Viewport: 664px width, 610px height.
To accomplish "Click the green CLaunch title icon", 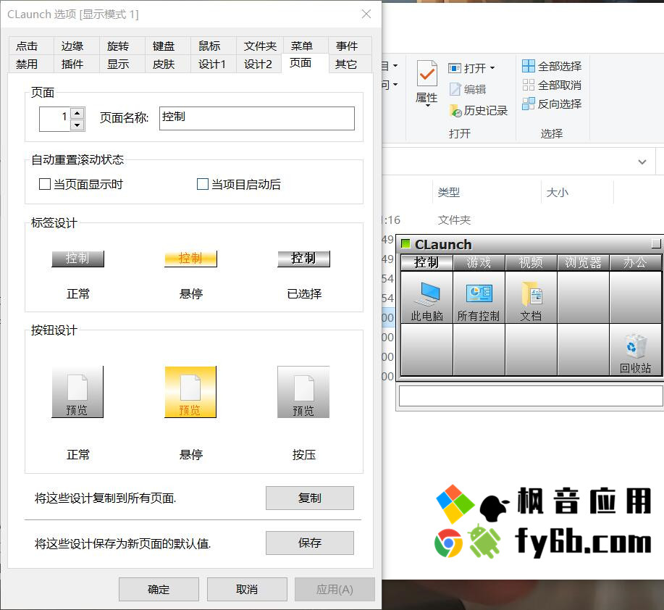I will click(x=405, y=244).
